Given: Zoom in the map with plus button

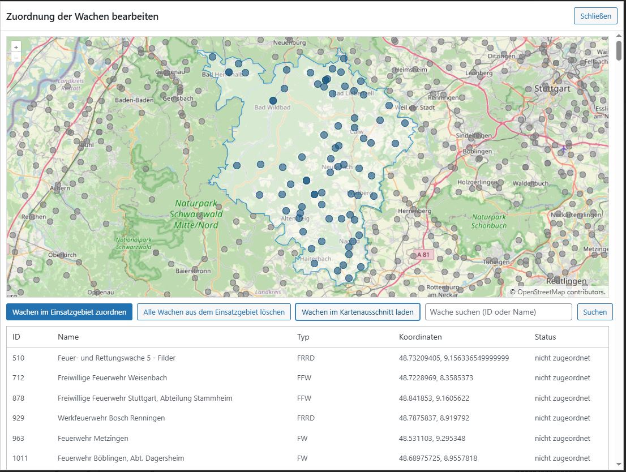Looking at the screenshot, I should [16, 47].
